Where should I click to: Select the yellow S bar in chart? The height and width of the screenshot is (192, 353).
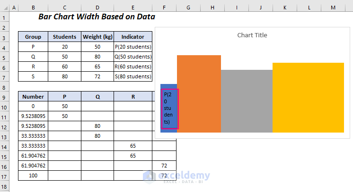(308, 98)
